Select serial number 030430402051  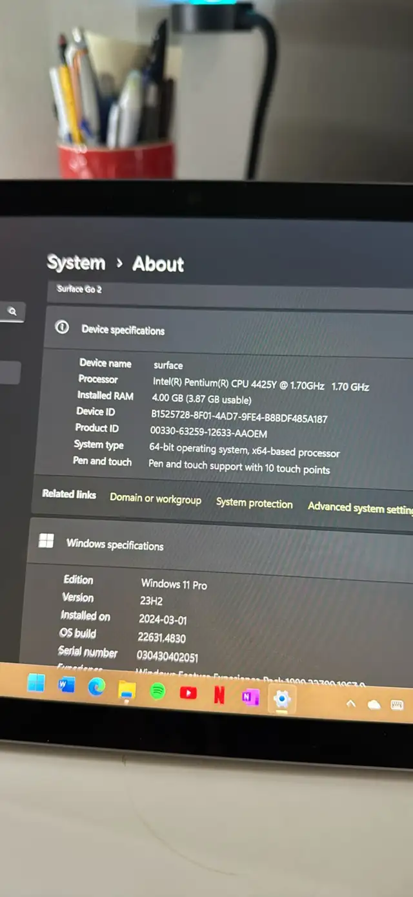167,657
